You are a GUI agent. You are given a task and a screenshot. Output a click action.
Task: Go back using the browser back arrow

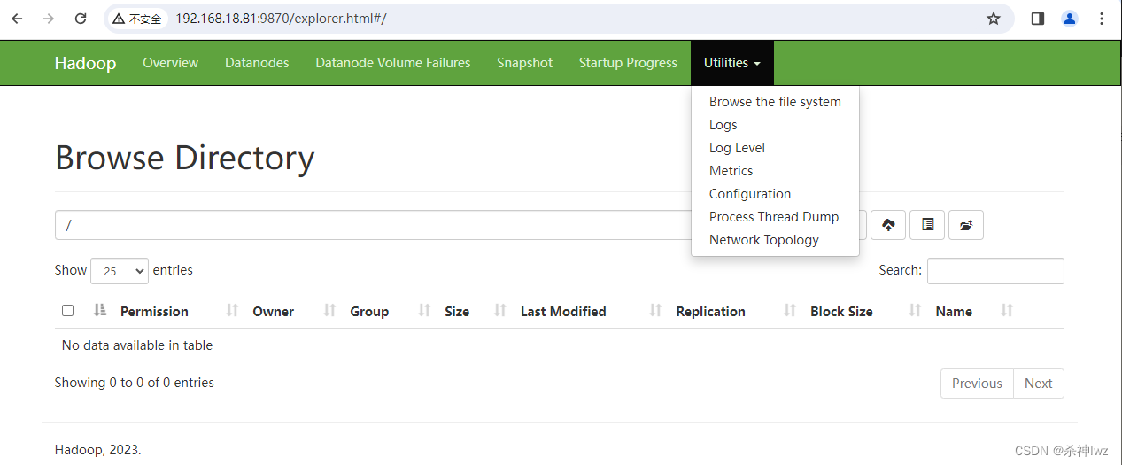click(17, 19)
